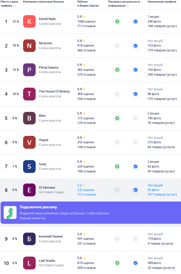
Task: Open the Близкий Рыжик company entry
Action: pos(51,236)
